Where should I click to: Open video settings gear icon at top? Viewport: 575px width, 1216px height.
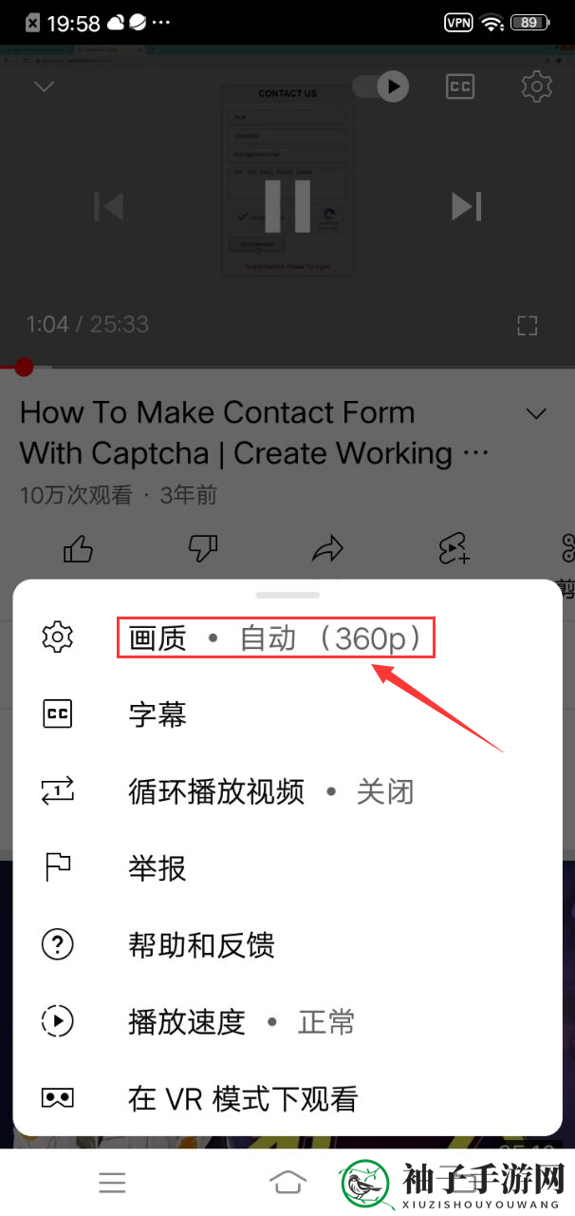click(x=537, y=87)
